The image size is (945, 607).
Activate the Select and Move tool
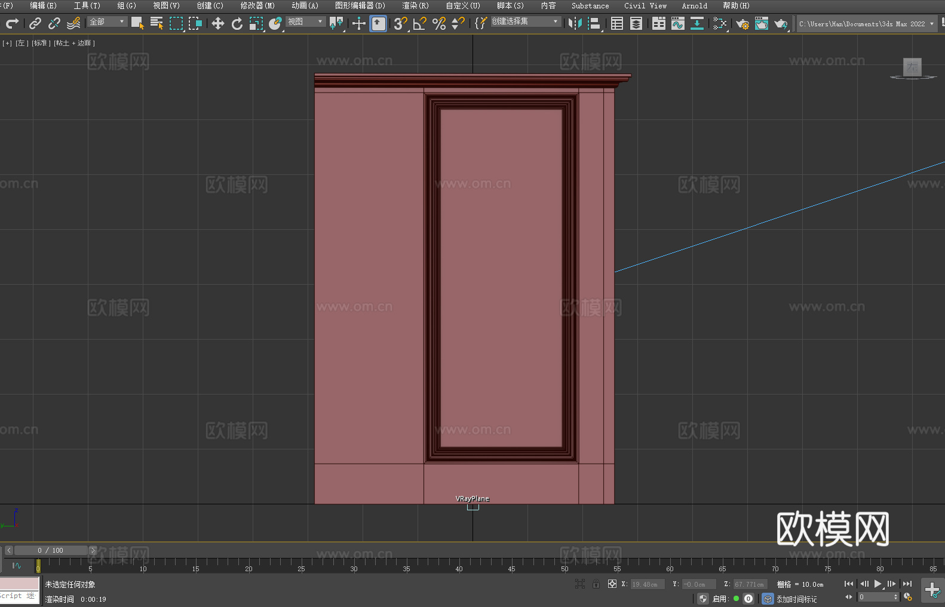point(218,23)
